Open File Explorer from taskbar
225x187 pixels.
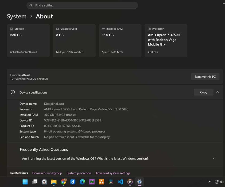pyautogui.click(x=54, y=182)
